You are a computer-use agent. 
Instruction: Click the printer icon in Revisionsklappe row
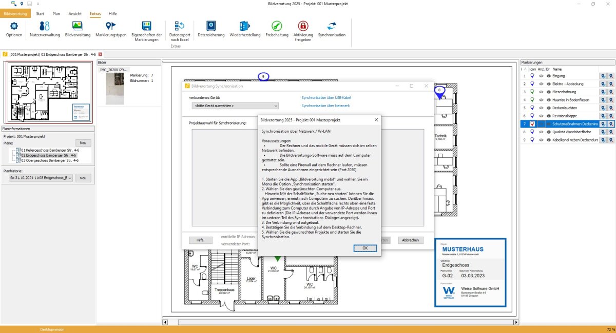pos(548,116)
